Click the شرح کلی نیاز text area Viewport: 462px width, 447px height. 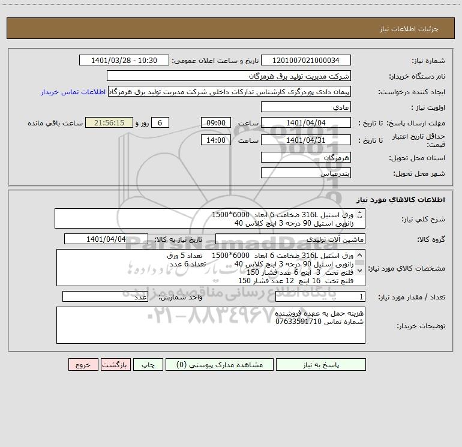tap(210, 218)
